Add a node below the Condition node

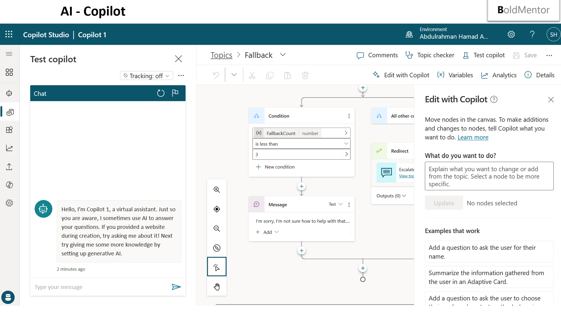pos(301,186)
